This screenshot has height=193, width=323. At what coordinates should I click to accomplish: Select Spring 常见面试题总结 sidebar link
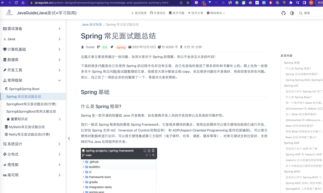pyautogui.click(x=33, y=97)
